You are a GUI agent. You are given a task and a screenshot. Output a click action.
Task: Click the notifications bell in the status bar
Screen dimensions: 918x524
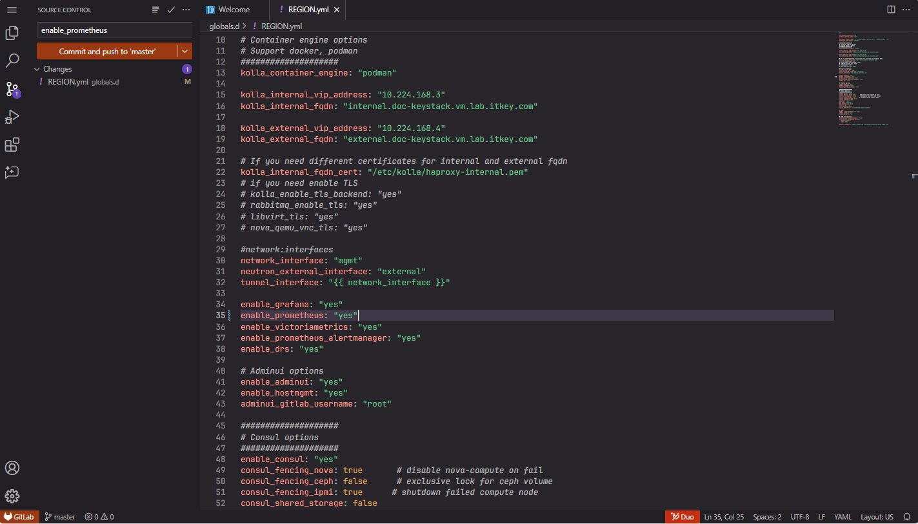tap(907, 516)
